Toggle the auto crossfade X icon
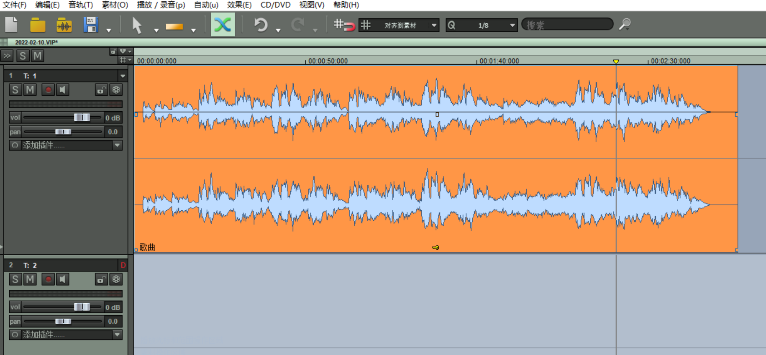Image resolution: width=766 pixels, height=355 pixels. pyautogui.click(x=223, y=25)
